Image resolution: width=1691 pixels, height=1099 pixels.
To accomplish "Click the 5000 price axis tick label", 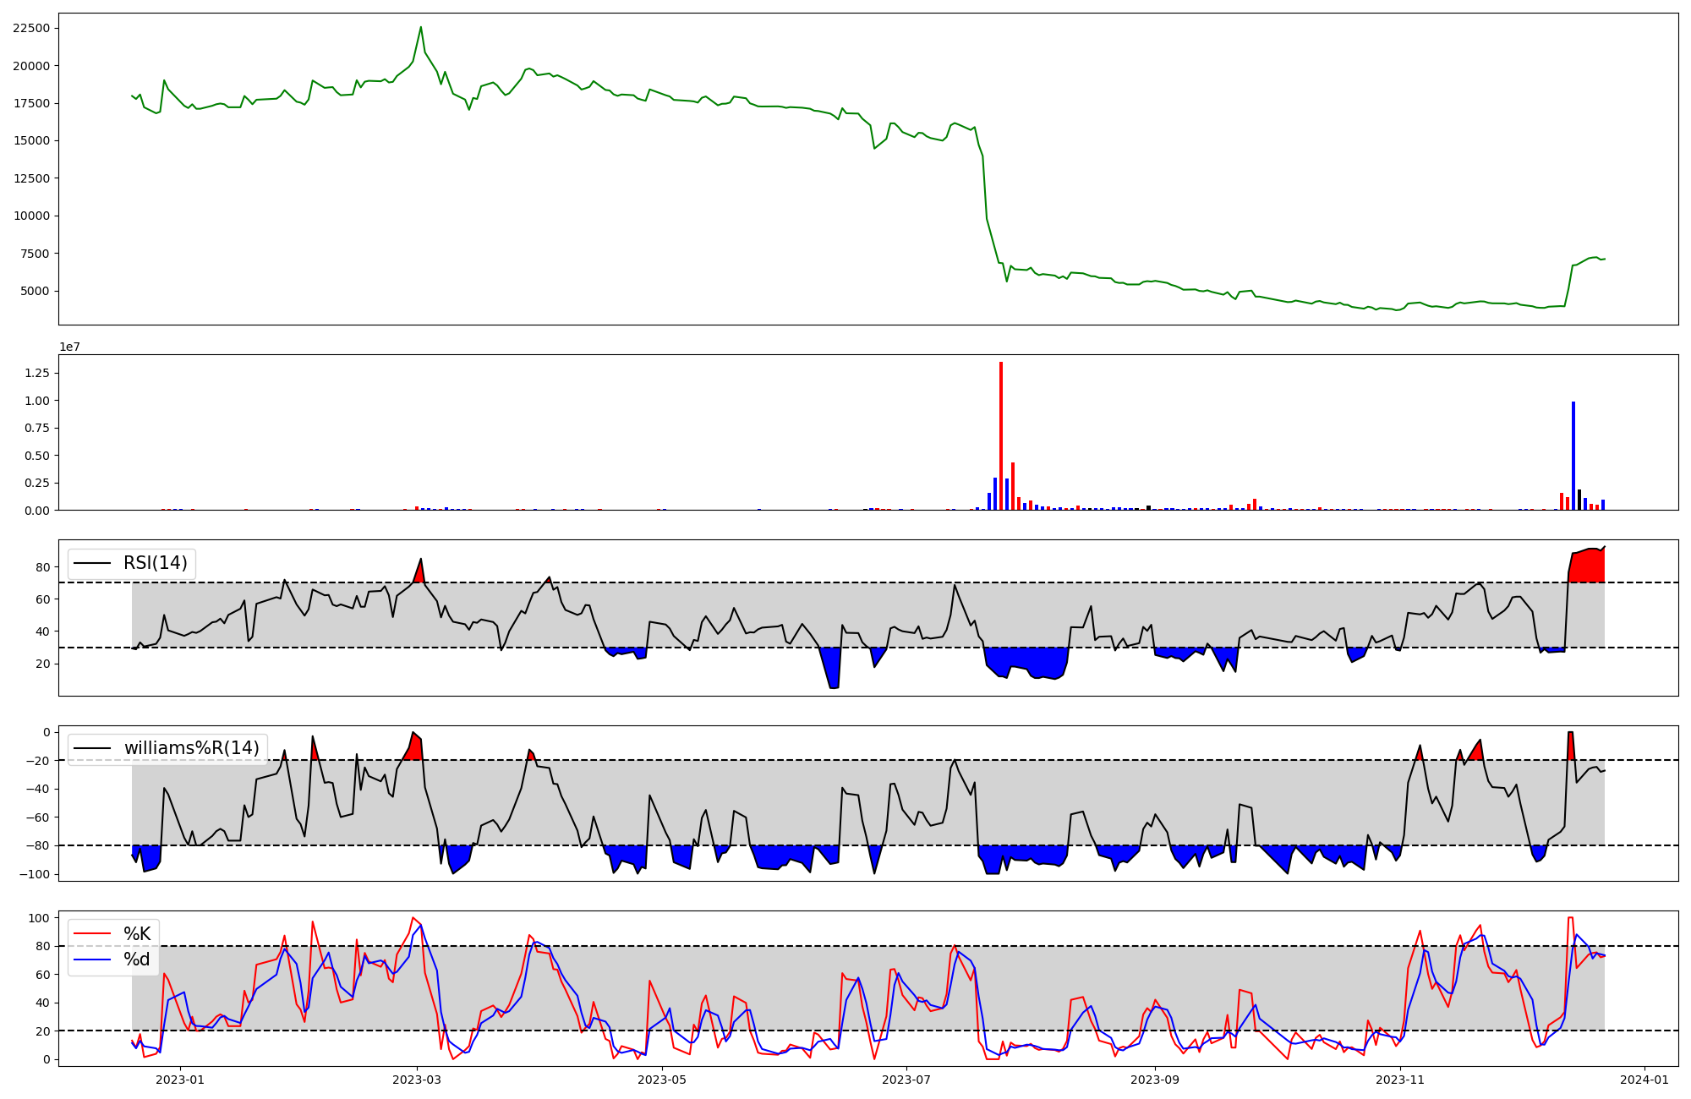I will pos(36,291).
